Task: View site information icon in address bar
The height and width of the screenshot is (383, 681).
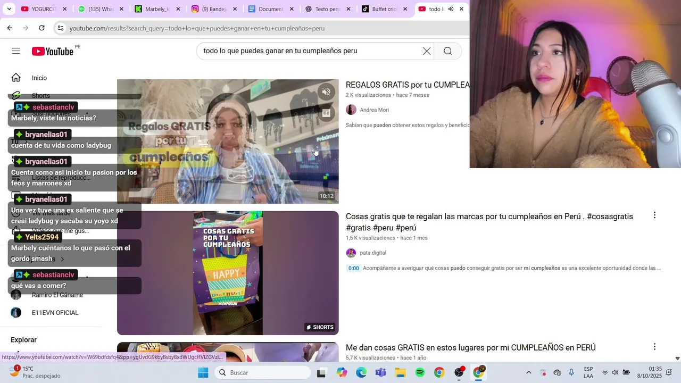Action: click(60, 28)
